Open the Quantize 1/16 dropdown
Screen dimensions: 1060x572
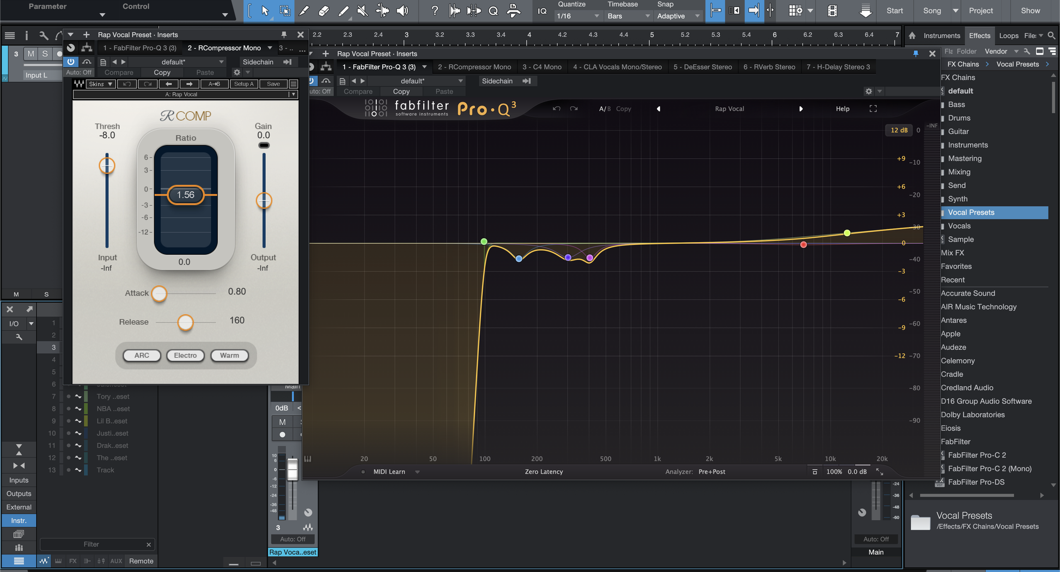pos(577,16)
